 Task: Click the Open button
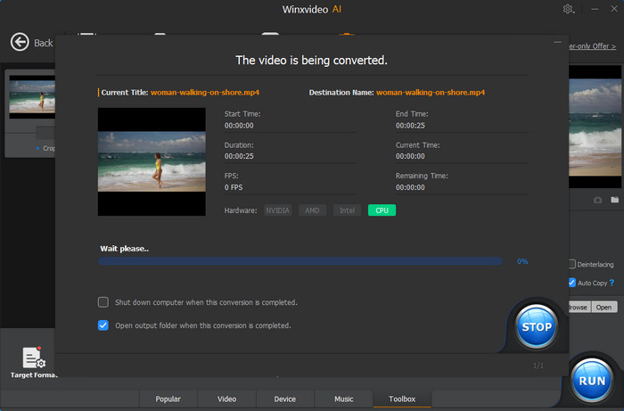pyautogui.click(x=603, y=308)
